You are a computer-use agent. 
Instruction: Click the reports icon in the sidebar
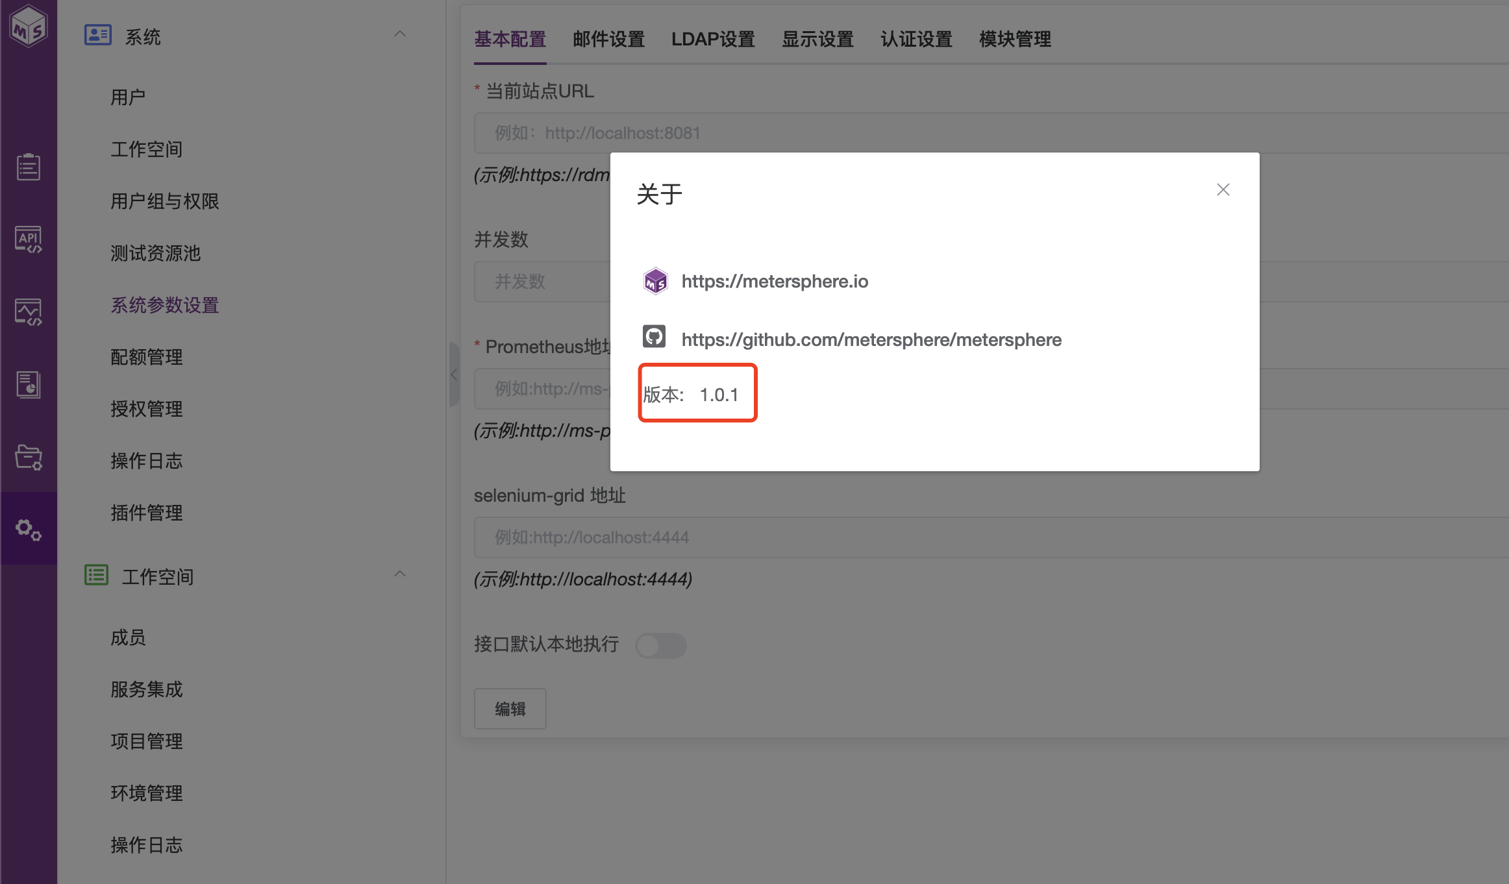coord(29,384)
